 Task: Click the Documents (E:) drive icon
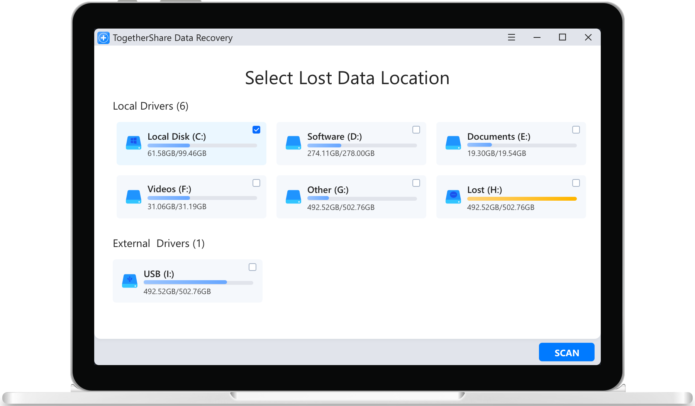pos(453,143)
